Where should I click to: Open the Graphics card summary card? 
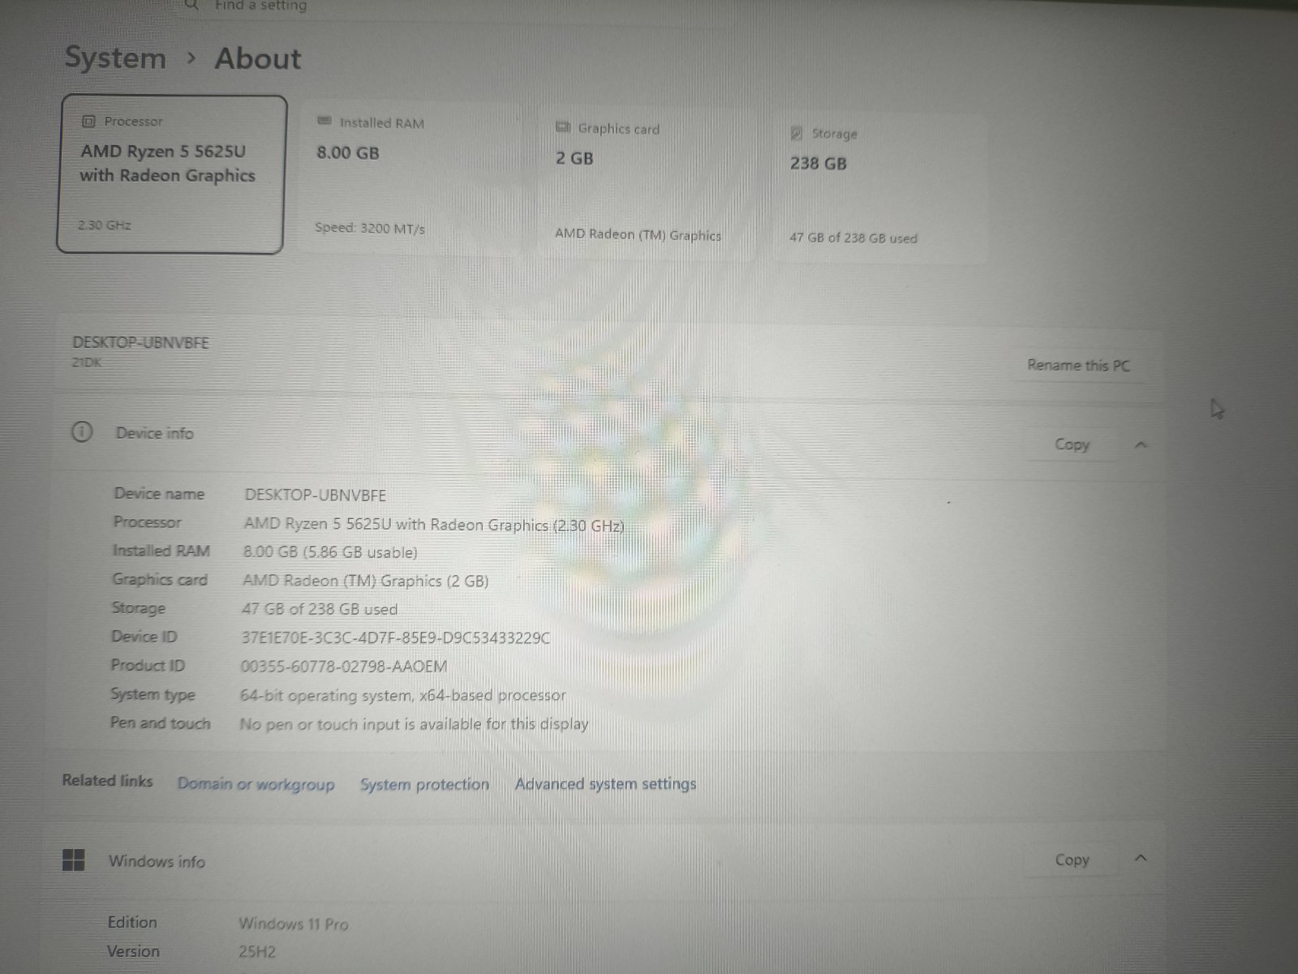click(647, 182)
